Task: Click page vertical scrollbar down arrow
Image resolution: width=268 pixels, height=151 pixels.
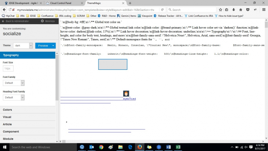Action: click(x=266, y=138)
